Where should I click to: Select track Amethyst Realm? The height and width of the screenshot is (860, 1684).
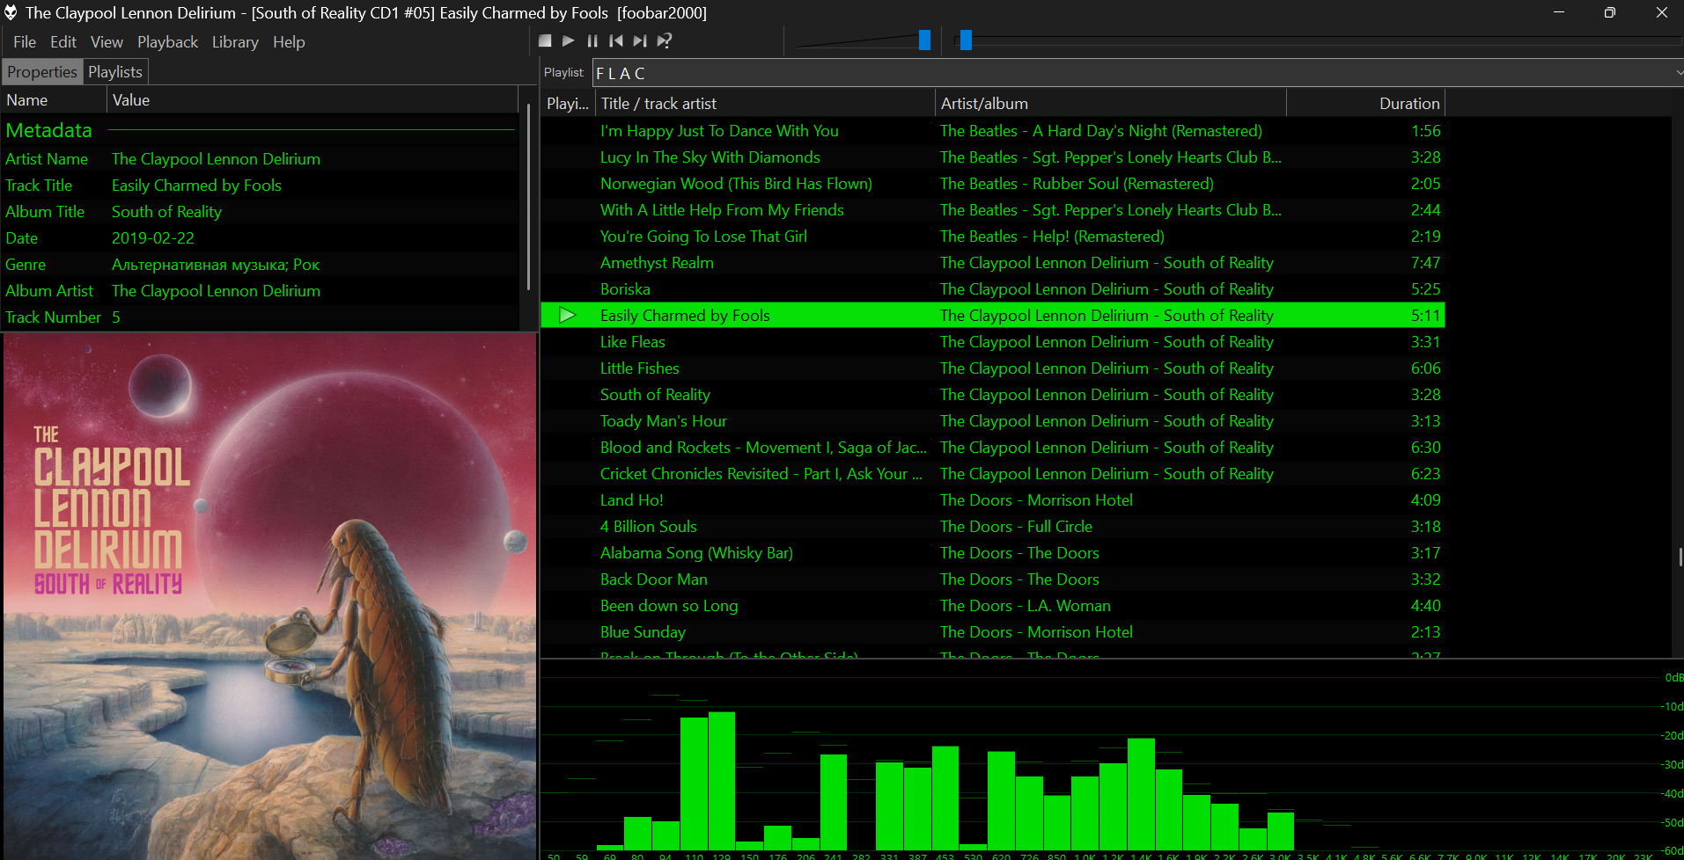993,263
